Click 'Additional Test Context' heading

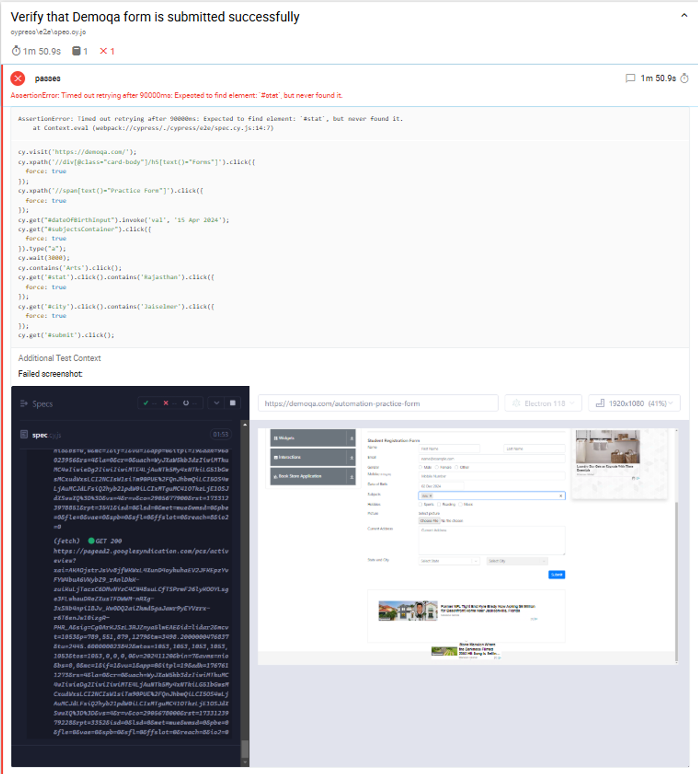coord(59,358)
